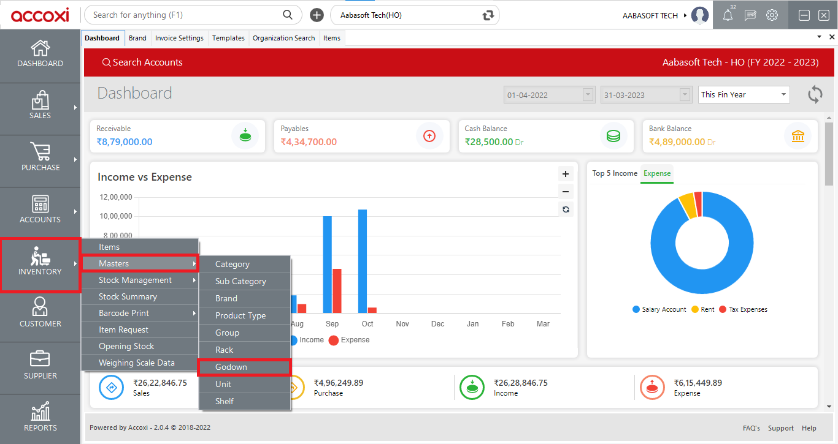Screen dimensions: 838x444
Task: Click the Support link
Action: (x=781, y=428)
